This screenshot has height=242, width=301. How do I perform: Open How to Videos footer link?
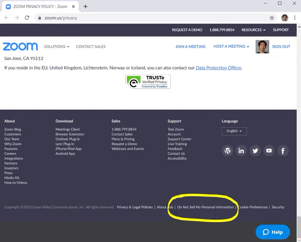[15, 183]
